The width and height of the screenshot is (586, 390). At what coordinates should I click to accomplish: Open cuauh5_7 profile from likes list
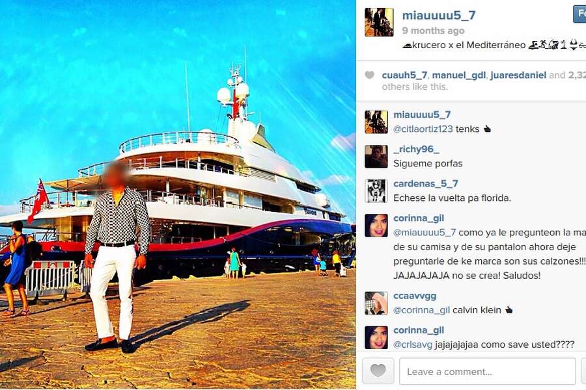pos(404,75)
